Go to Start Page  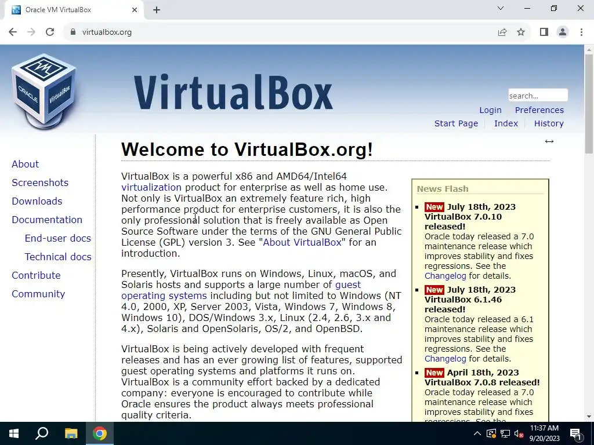pyautogui.click(x=456, y=123)
